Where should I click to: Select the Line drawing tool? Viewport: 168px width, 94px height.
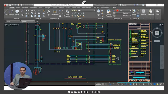pyautogui.click(x=6, y=12)
